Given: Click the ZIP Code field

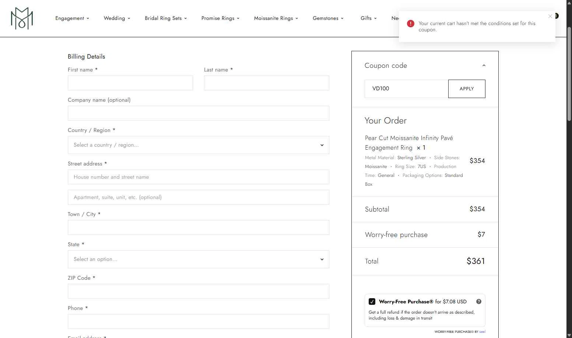Looking at the screenshot, I should pyautogui.click(x=199, y=291).
